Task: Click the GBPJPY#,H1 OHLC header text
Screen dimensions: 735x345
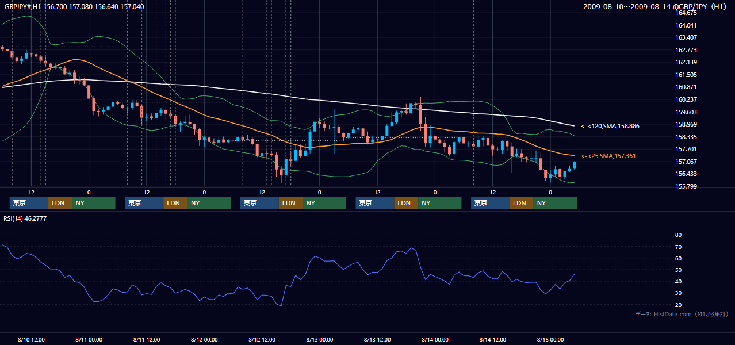Action: click(75, 6)
